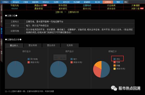Open the 股市日历 top tab
This screenshot has width=145, height=95.
click(66, 2)
